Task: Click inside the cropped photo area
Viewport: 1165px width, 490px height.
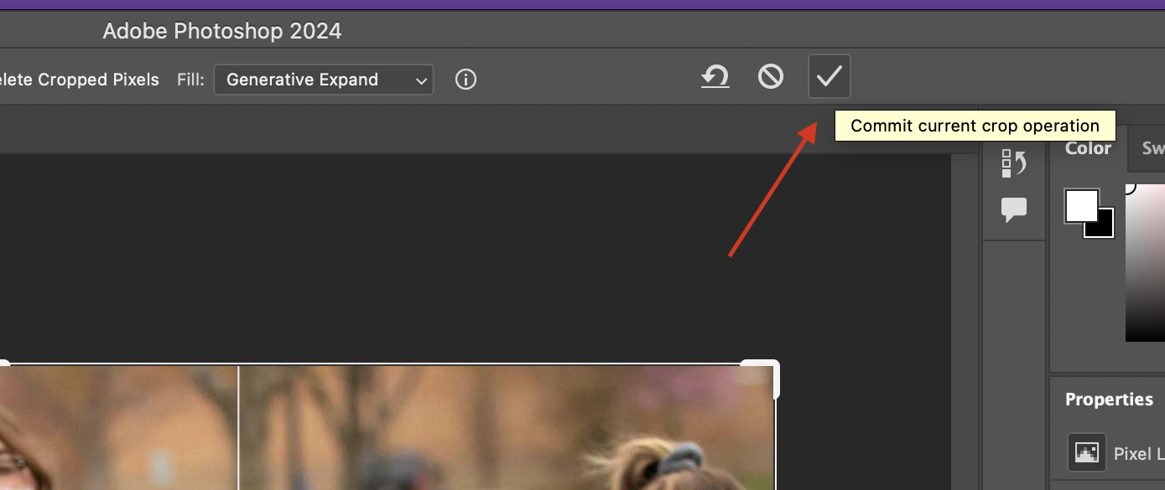Action: click(x=377, y=436)
